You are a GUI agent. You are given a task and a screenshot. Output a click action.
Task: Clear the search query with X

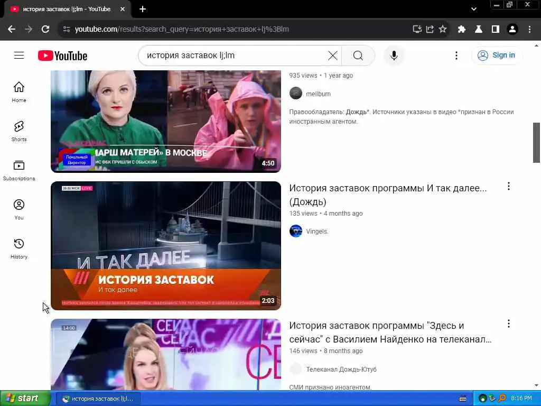pyautogui.click(x=333, y=55)
